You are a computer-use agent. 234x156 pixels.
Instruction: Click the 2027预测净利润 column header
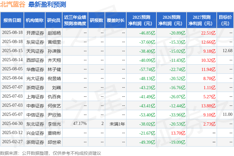point(202,20)
